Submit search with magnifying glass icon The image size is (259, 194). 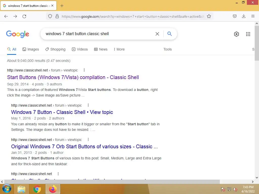(169, 34)
